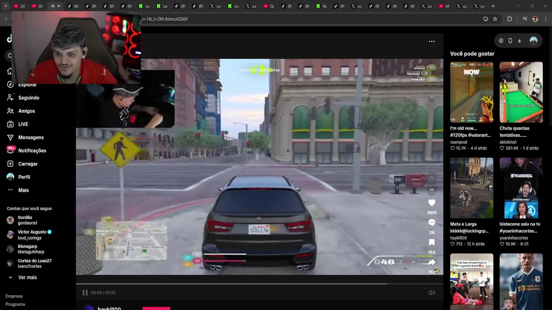This screenshot has height=310, width=552.
Task: Click the browser back arrow
Action: click(x=6, y=19)
